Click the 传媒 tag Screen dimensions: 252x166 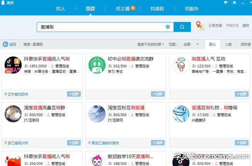point(27,71)
